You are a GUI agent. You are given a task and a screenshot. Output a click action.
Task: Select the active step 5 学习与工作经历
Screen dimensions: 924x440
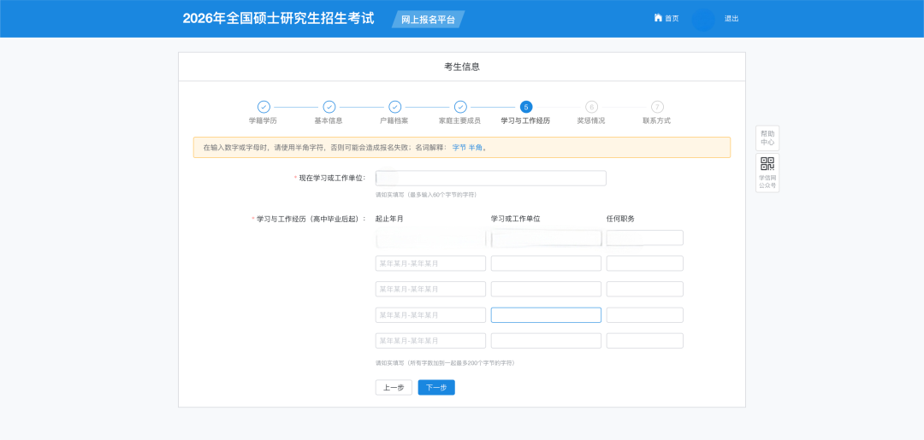point(525,107)
